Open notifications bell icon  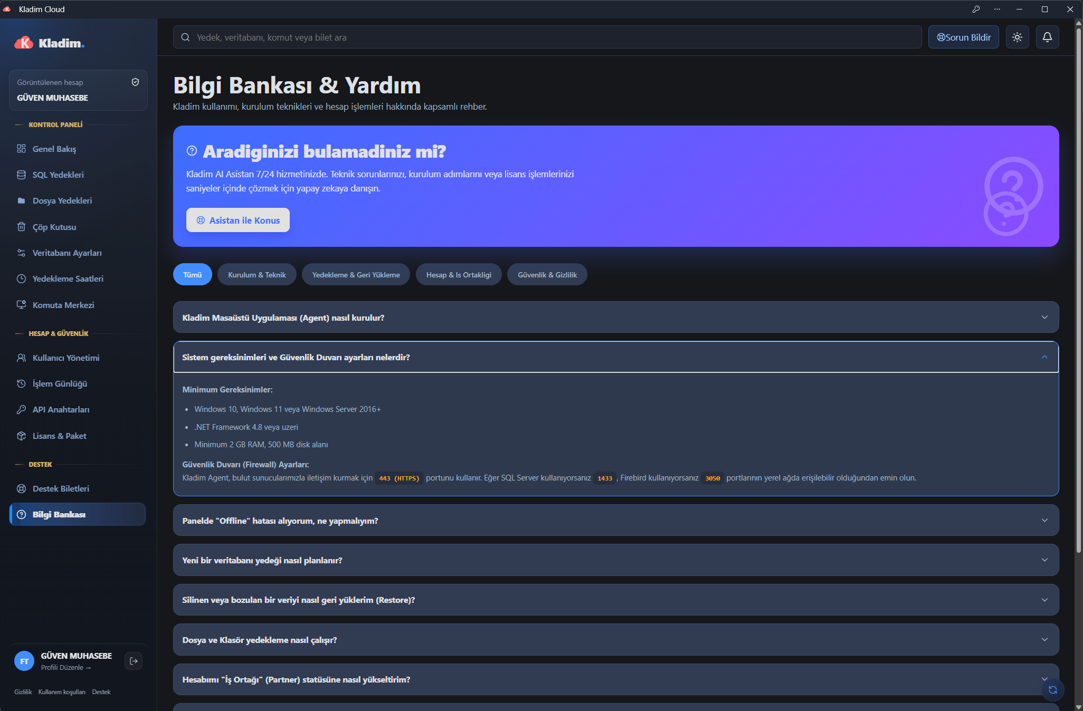click(x=1047, y=37)
